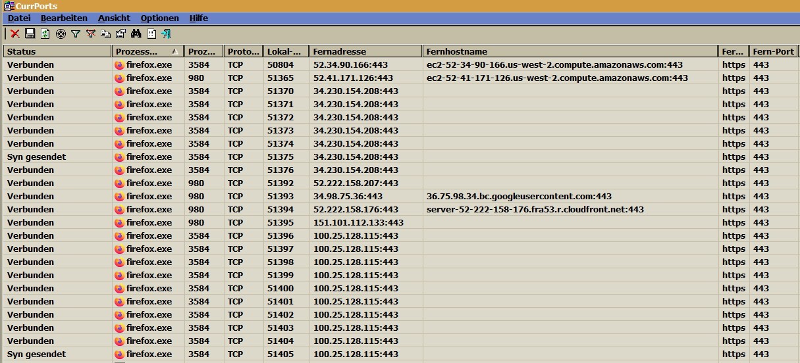
Task: Click Firefox icon in row with port 51405
Action: click(119, 354)
